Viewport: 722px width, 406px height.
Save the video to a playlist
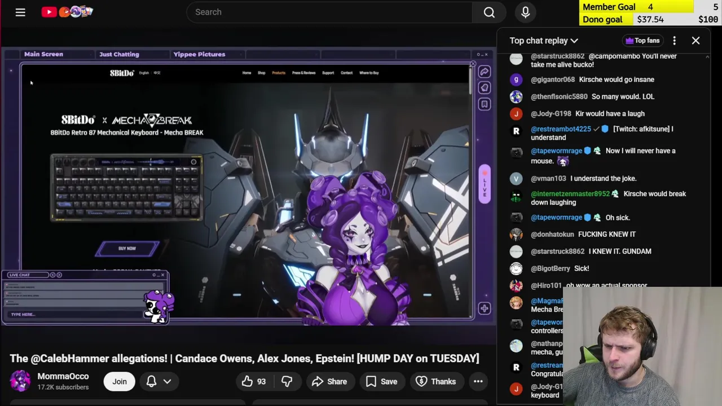(382, 382)
